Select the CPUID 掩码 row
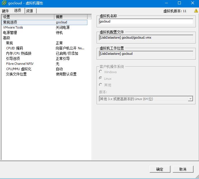The width and height of the screenshot is (199, 179). click(x=44, y=48)
